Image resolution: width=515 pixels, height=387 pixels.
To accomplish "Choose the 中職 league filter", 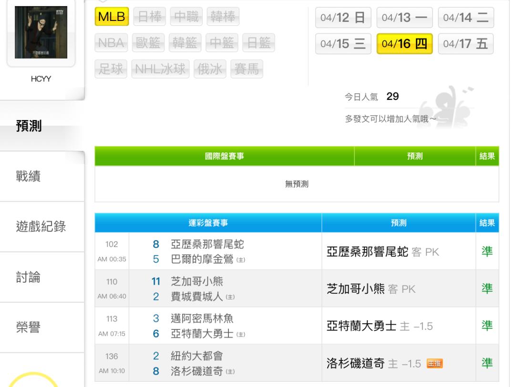I will (187, 18).
